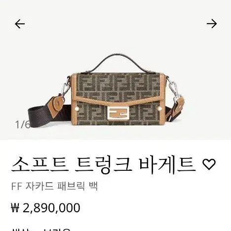Add the bag to wishlist with heart
Screen dimensions: 231x231
209,164
